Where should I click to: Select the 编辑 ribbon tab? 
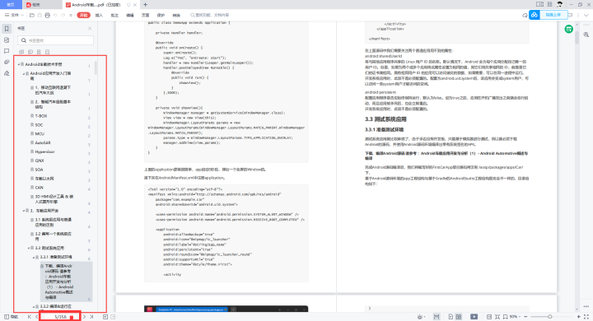click(x=130, y=15)
